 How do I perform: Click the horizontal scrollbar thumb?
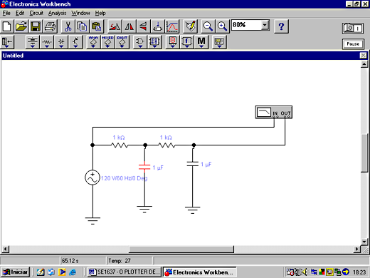[181, 249]
